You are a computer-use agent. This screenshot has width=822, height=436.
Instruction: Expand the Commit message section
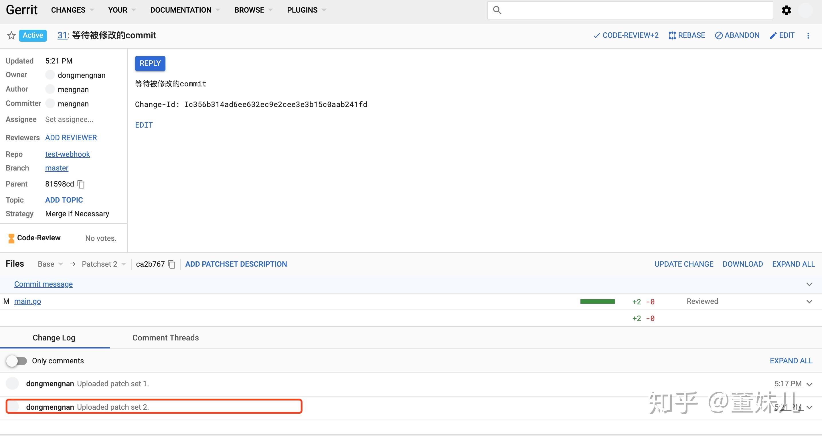point(810,284)
